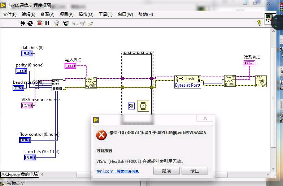Image resolution: width=283 pixels, height=186 pixels.
Task: Click the Run arrow toolbar button
Action: pyautogui.click(x=22, y=23)
